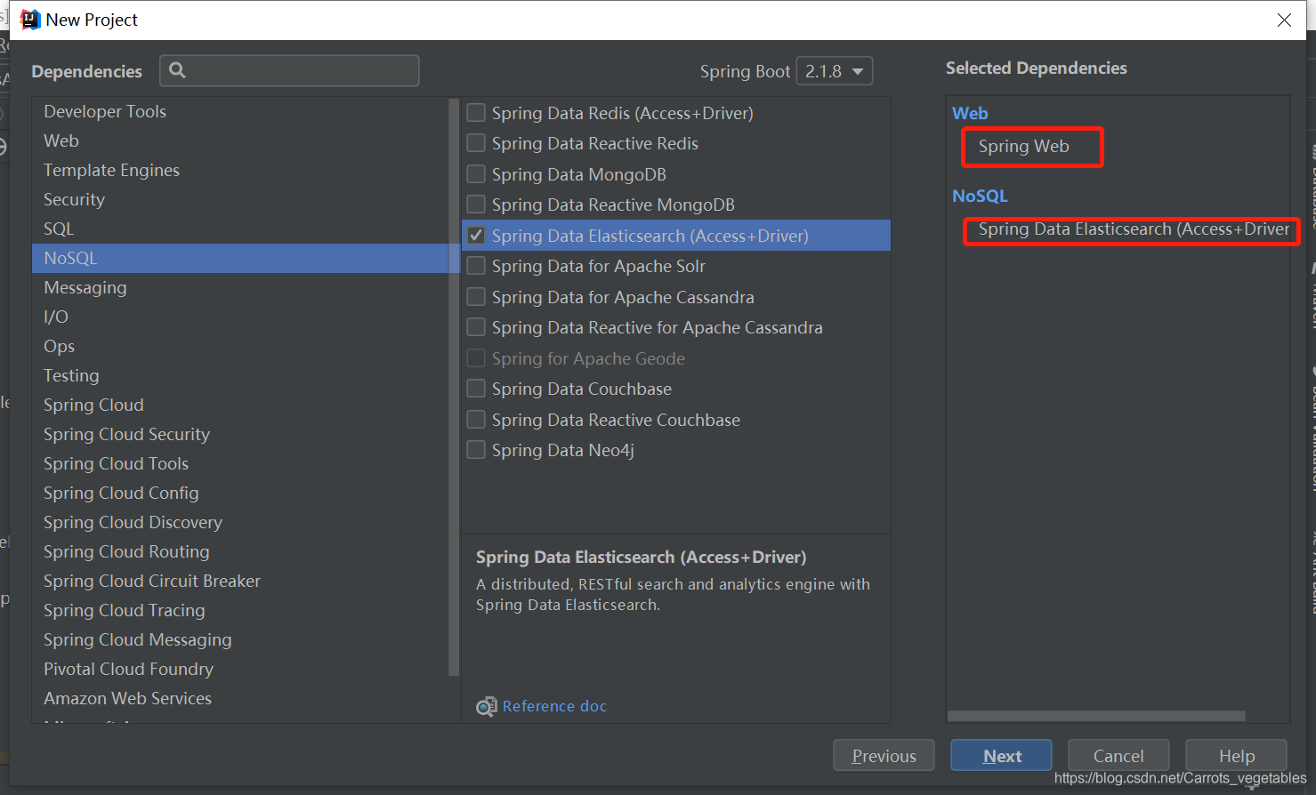Select Spring Cloud Tools category
Image resolution: width=1316 pixels, height=795 pixels.
tap(240, 463)
